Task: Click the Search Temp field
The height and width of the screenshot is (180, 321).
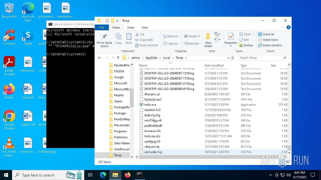Action: [263, 58]
